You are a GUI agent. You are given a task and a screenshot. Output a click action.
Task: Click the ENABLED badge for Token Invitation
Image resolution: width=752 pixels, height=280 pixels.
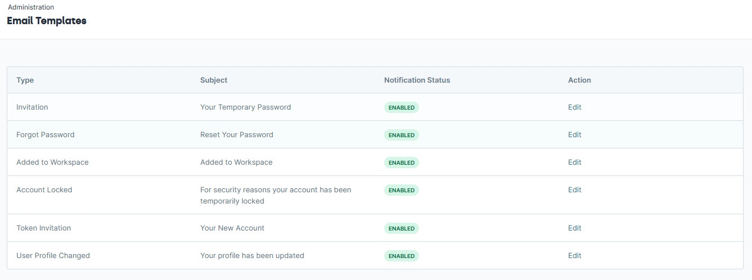pos(402,228)
